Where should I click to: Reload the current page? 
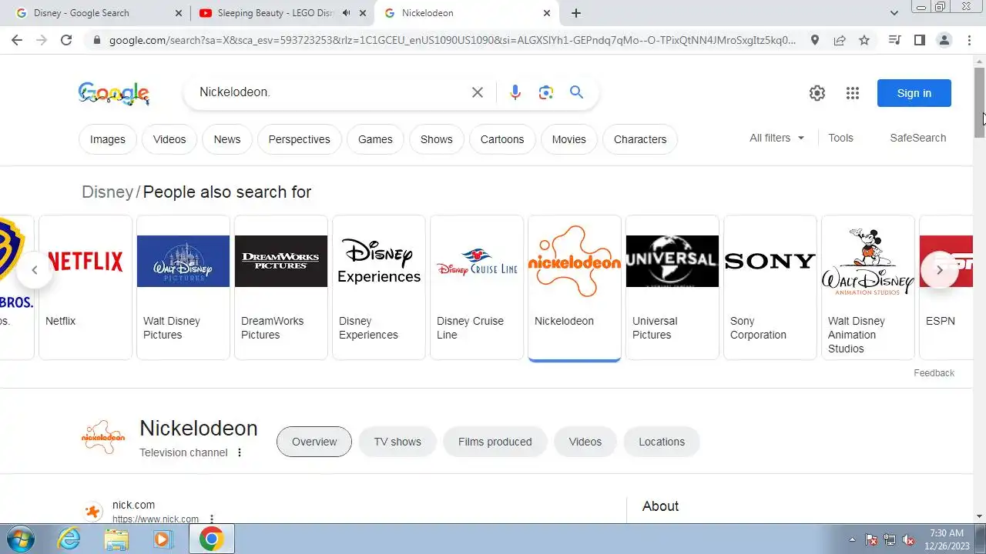point(66,40)
